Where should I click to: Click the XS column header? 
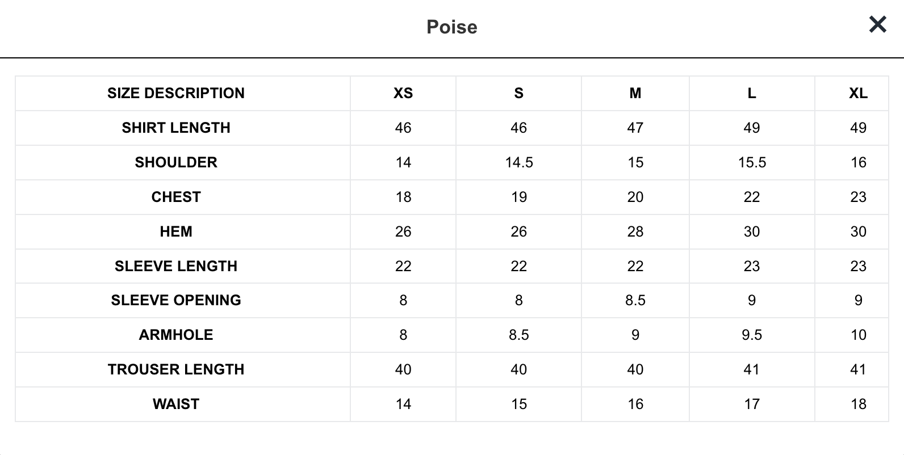point(403,93)
